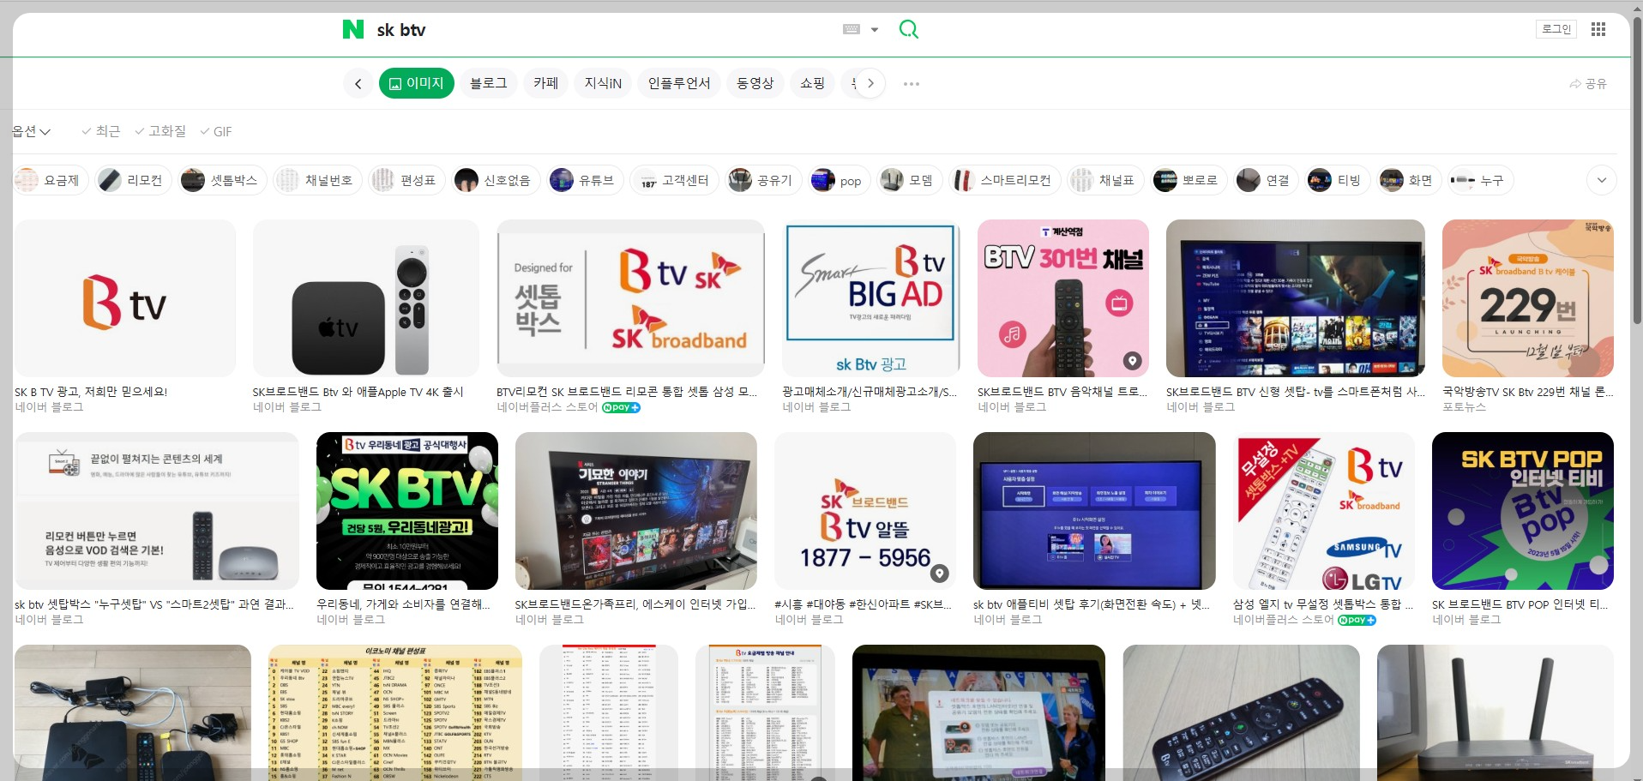Select the 화면 keyword chip
Viewport: 1643px width, 781px height.
[1408, 180]
